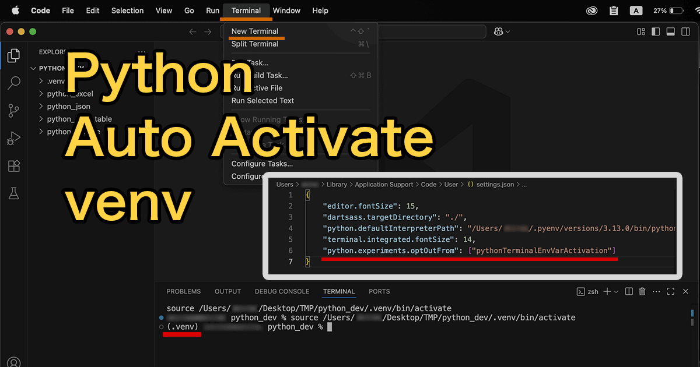
Task: Click the python.experiments.optOutFrom setting key
Action: tap(391, 250)
